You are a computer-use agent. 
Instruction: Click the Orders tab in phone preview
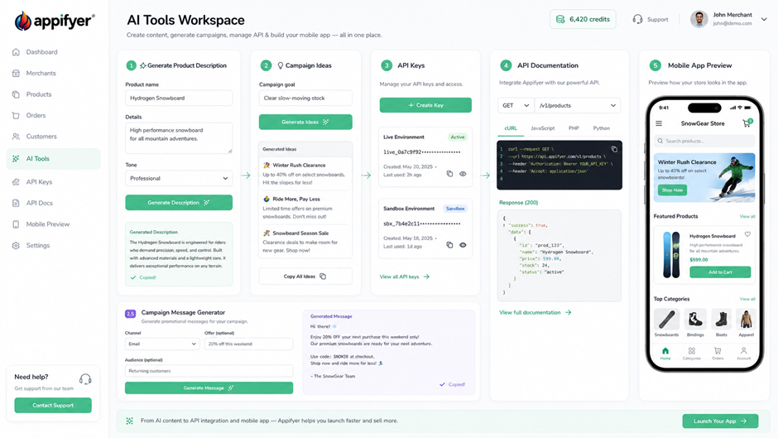click(718, 354)
